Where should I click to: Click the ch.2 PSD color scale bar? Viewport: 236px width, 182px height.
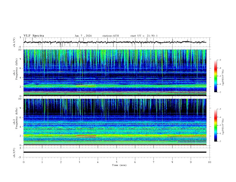[x=216, y=125]
